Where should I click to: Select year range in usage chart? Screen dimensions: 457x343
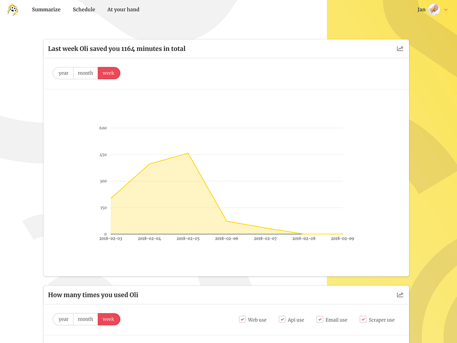click(x=63, y=319)
